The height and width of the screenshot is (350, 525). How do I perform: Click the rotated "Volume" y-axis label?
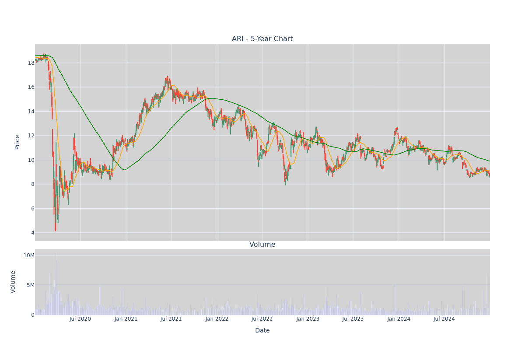tap(13, 282)
